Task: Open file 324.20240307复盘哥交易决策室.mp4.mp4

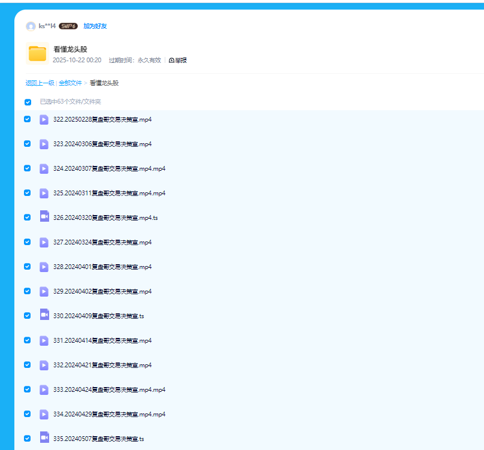Action: tap(109, 169)
